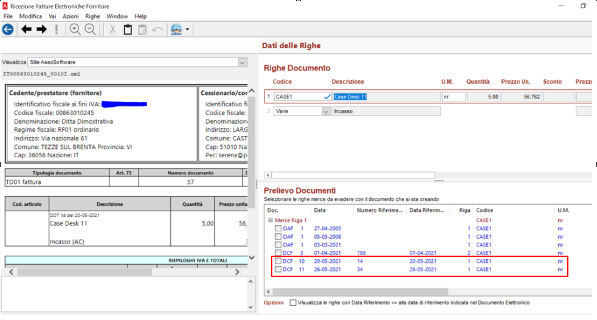This screenshot has width=597, height=320.
Task: Click the Codice column header in Righe Documento
Action: pyautogui.click(x=282, y=81)
